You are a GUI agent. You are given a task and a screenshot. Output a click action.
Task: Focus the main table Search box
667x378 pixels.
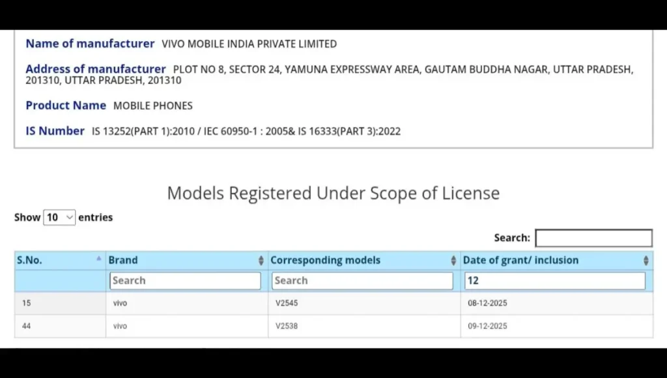coord(593,238)
